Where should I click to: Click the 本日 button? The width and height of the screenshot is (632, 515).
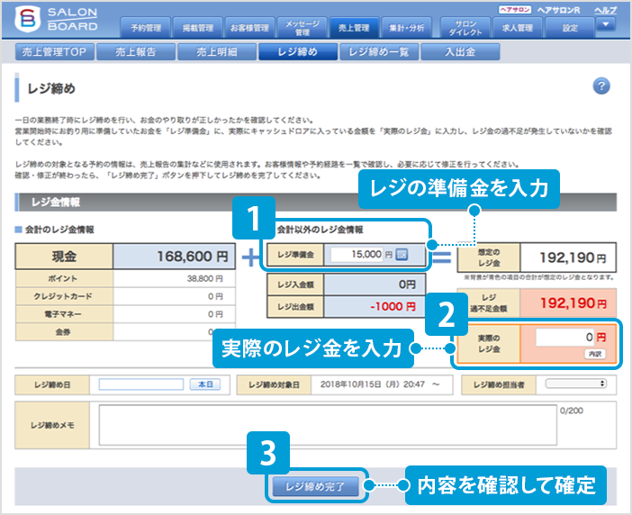(x=205, y=384)
